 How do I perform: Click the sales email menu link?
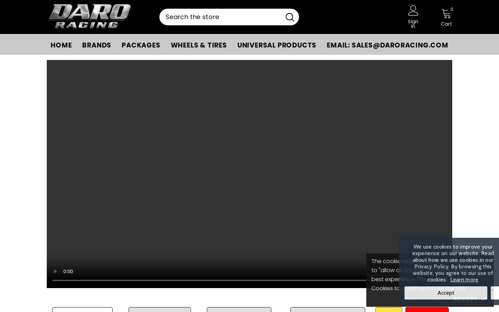[x=387, y=45]
